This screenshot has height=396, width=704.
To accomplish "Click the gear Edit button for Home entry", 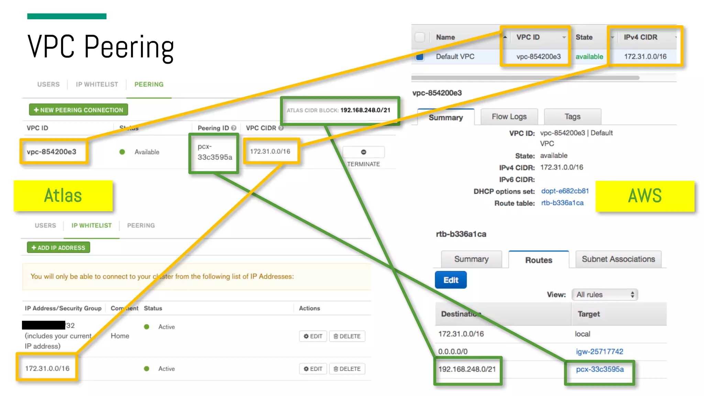I will [313, 336].
